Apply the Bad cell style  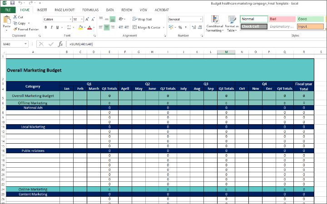(281, 19)
